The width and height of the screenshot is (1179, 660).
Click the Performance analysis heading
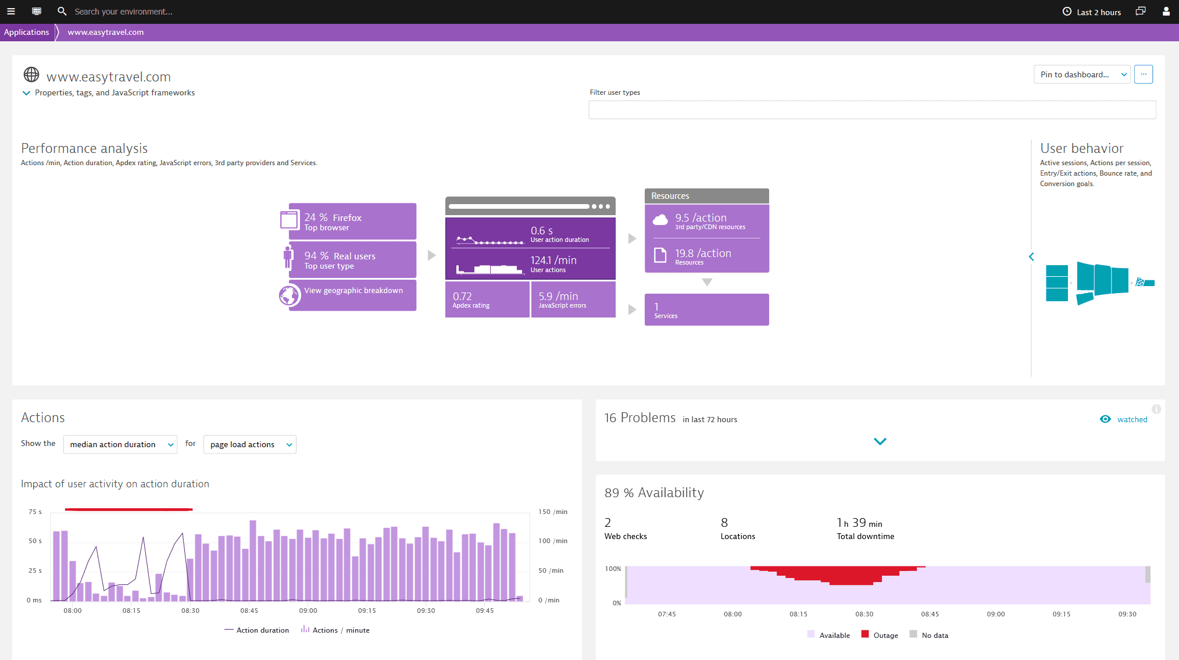pyautogui.click(x=84, y=148)
